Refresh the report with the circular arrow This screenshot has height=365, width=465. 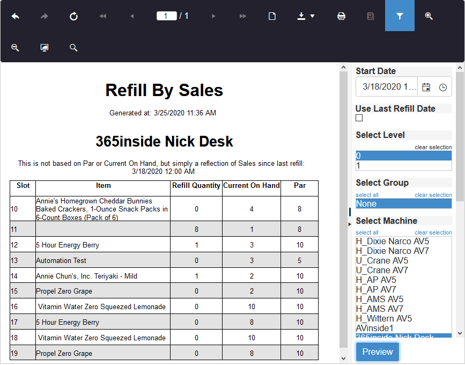[x=73, y=16]
